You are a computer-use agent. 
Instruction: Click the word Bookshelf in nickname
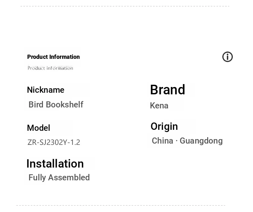click(65, 105)
